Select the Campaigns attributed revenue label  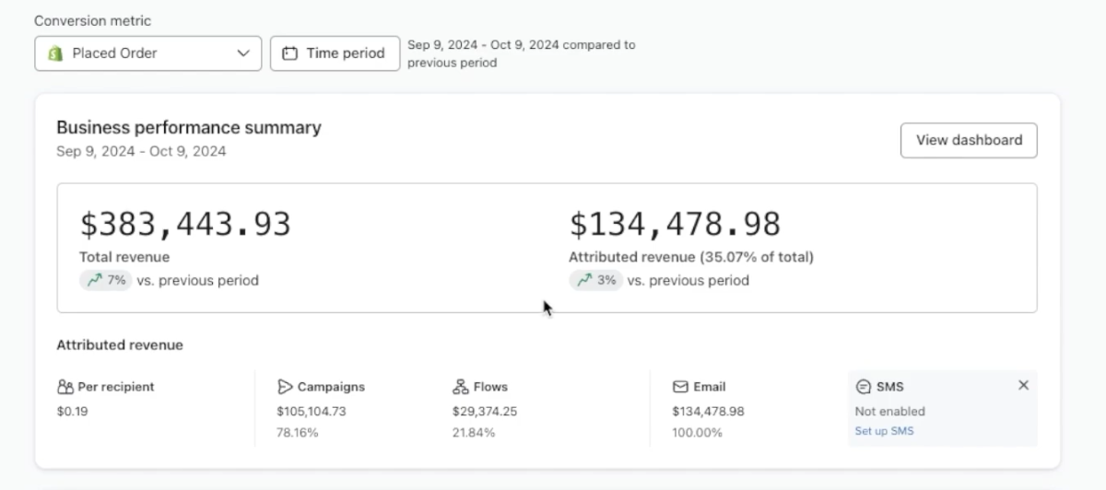(331, 387)
